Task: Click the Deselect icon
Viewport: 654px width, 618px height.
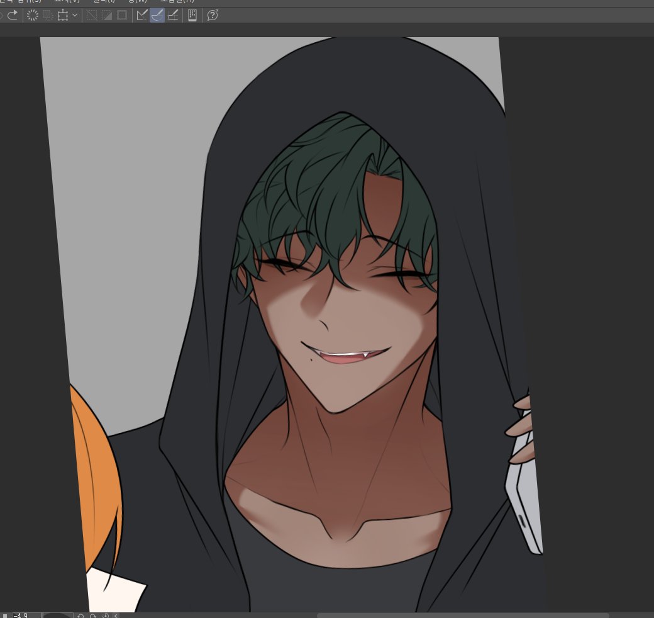Action: tap(91, 16)
